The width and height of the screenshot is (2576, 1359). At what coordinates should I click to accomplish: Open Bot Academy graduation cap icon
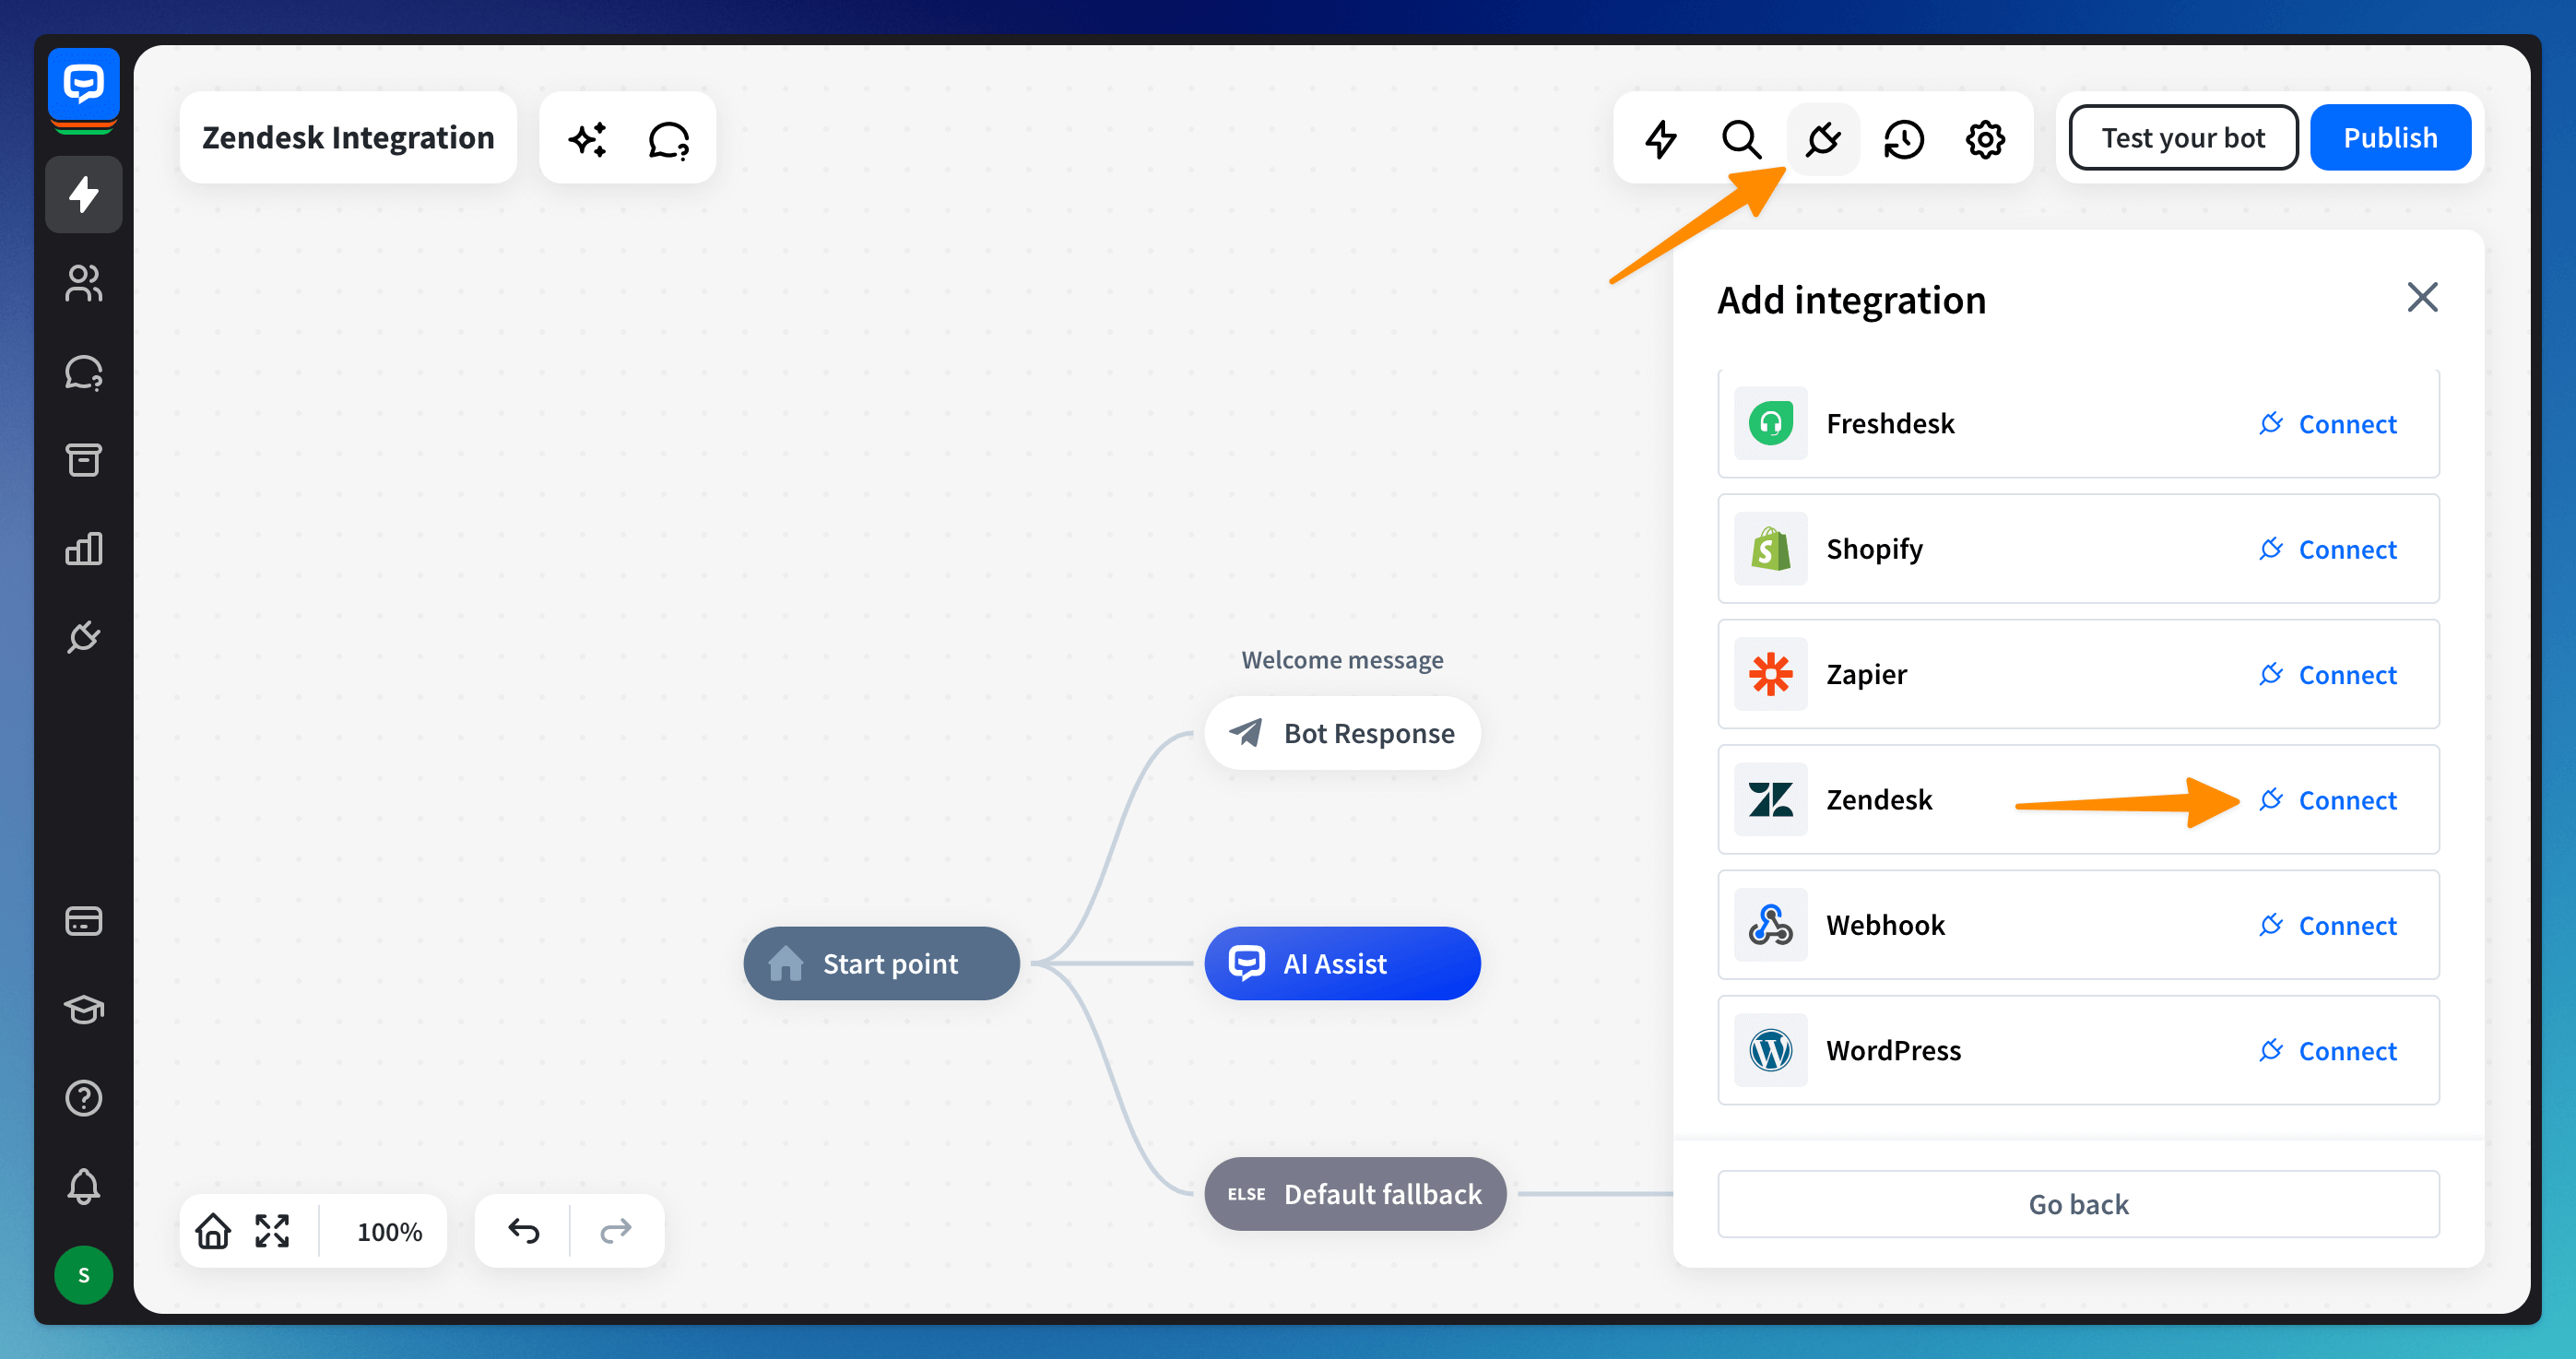point(83,1009)
